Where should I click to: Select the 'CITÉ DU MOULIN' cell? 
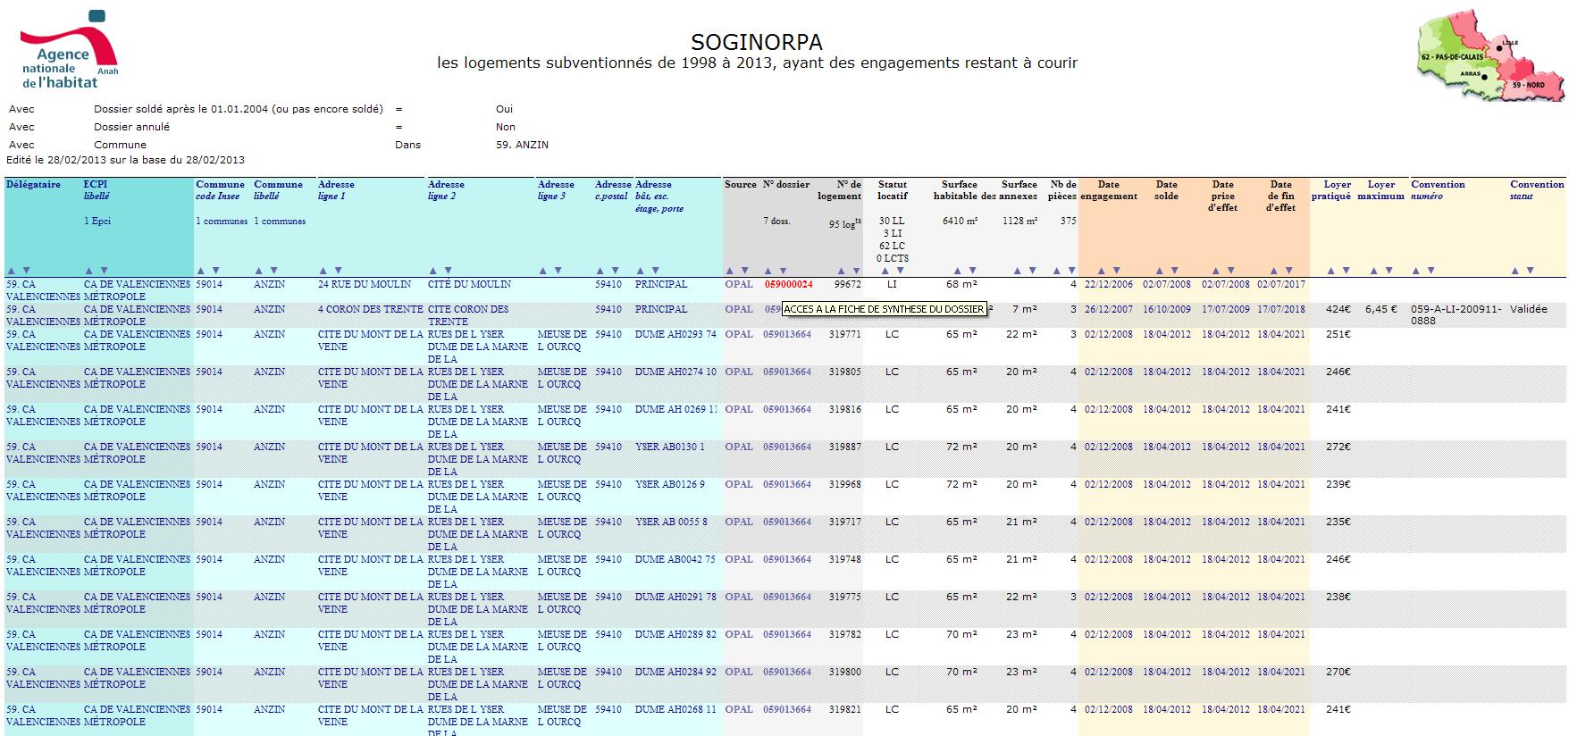(470, 285)
